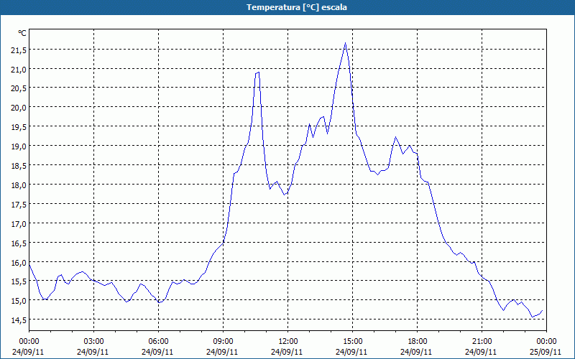Click the 21:00 time axis label

482,342
